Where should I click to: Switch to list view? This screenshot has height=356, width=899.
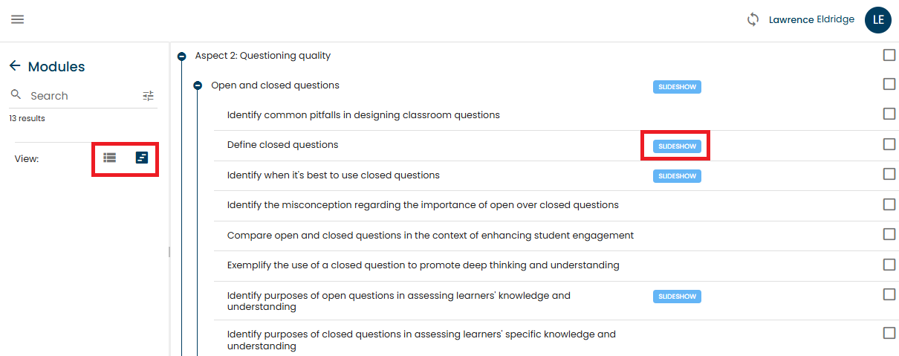click(x=110, y=158)
